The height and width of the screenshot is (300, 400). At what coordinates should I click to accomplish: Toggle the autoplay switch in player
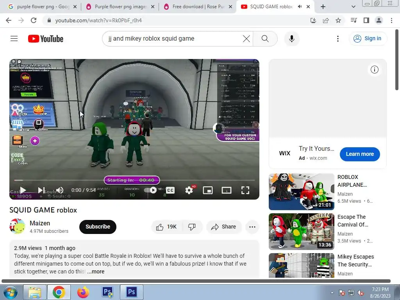tap(150, 190)
